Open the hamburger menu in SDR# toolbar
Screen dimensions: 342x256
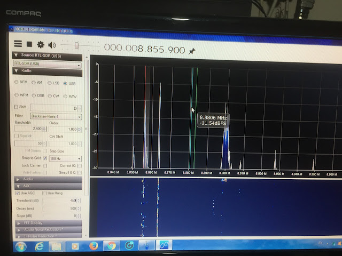tap(18, 44)
